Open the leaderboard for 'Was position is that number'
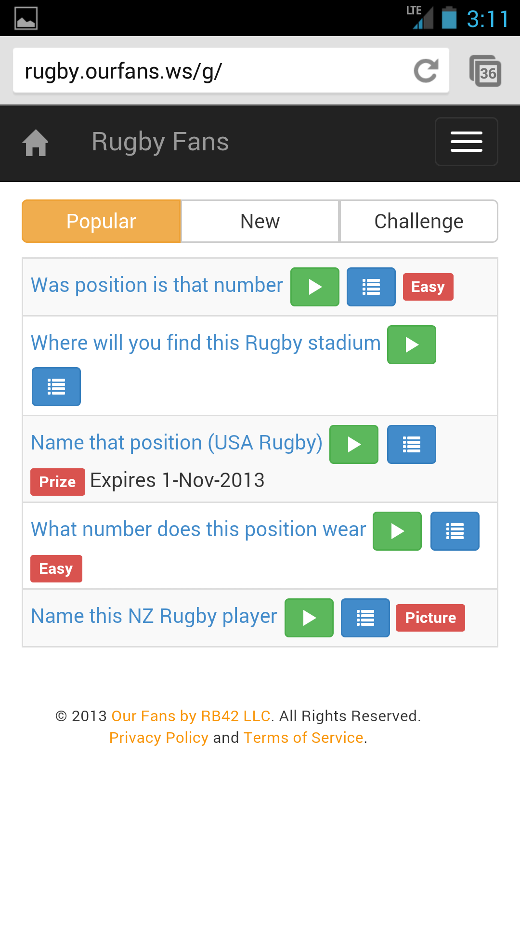The image size is (520, 925). (371, 287)
